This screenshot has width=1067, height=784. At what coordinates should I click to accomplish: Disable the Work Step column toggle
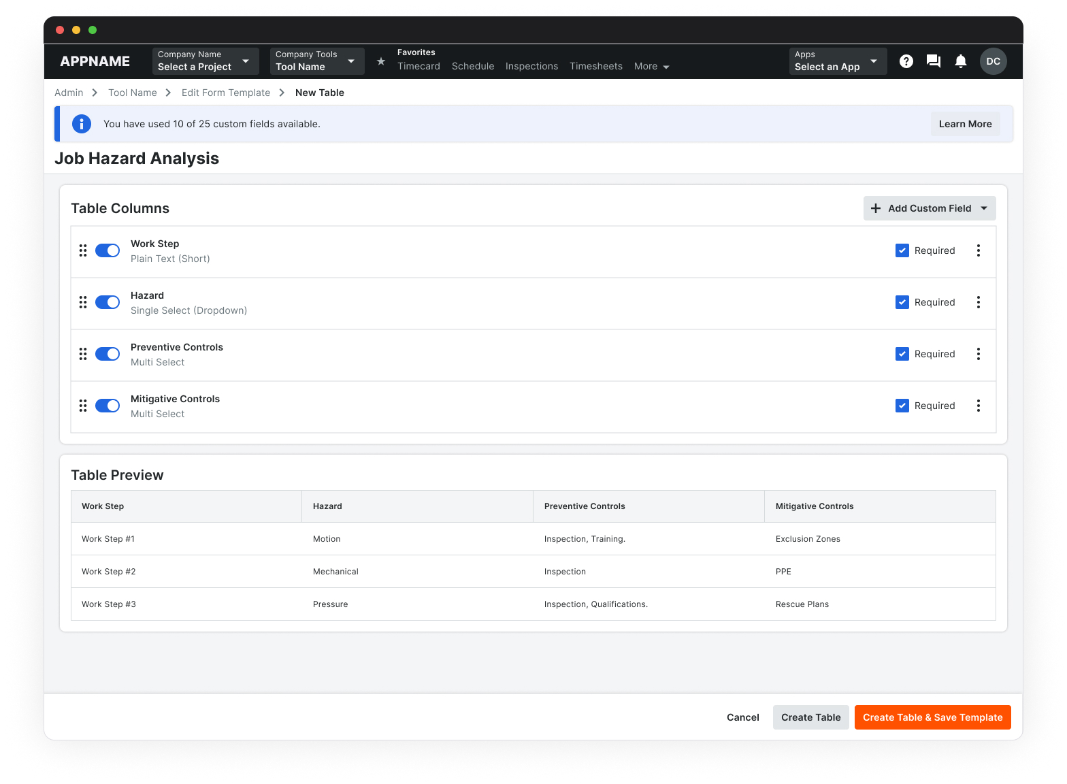(108, 250)
